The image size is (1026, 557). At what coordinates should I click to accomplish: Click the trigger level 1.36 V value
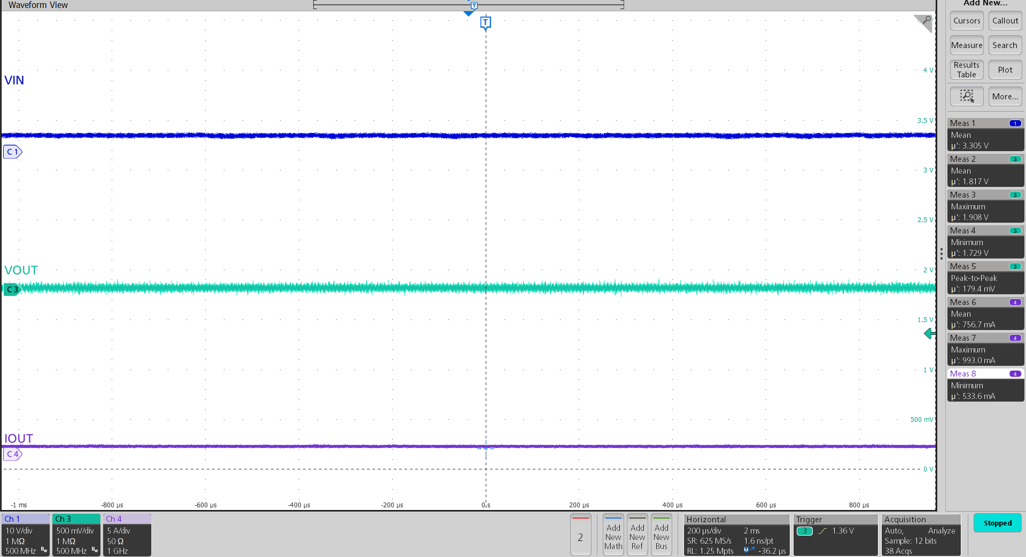(x=843, y=531)
